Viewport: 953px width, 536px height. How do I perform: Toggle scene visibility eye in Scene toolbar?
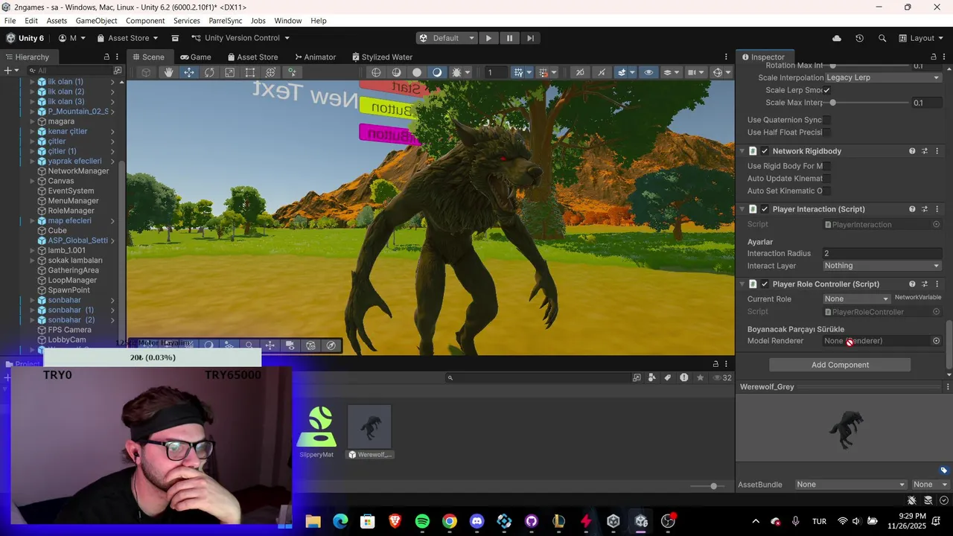click(x=648, y=72)
